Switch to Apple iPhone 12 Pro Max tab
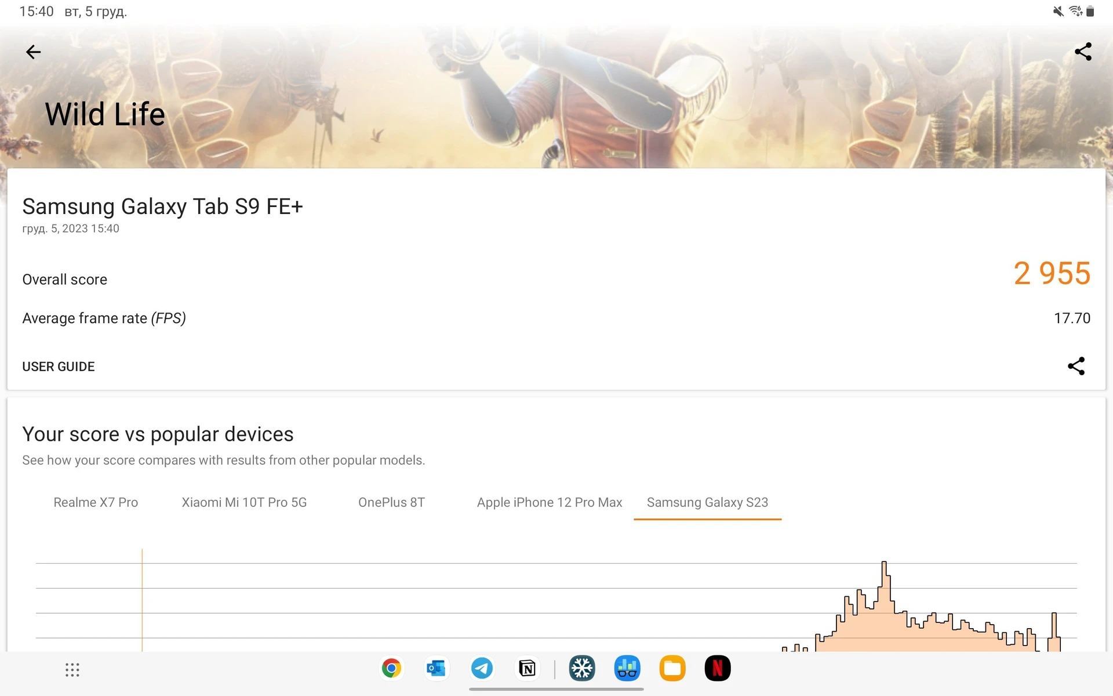This screenshot has height=696, width=1113. (550, 502)
